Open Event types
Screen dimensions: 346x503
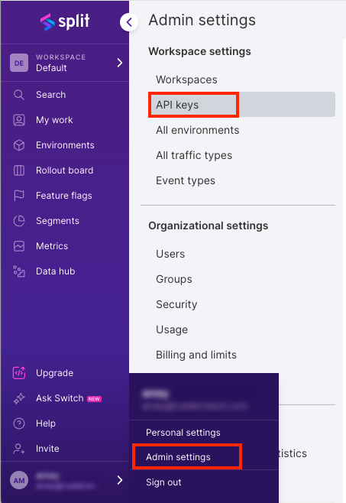coord(186,180)
